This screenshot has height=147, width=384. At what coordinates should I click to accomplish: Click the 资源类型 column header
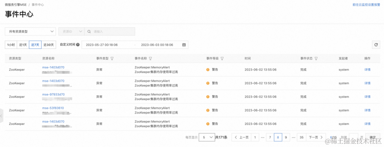click(15, 59)
